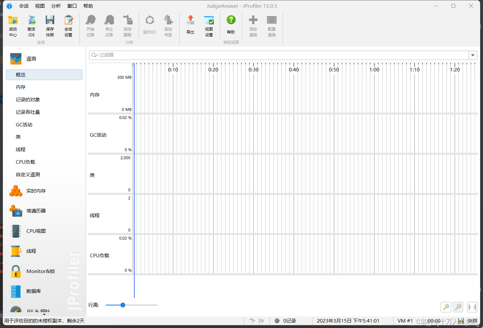483x328 pixels.
Task: Stop recording with 停止记录 icon
Action: [x=109, y=26]
